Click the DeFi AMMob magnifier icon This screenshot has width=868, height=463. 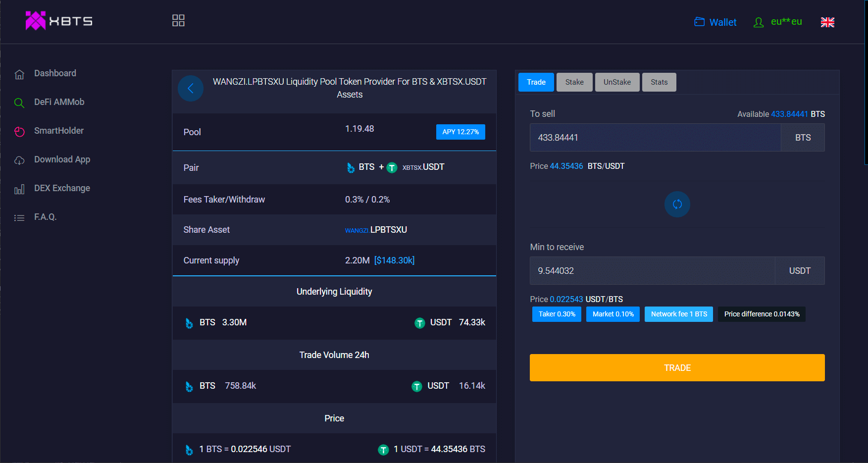coord(19,103)
